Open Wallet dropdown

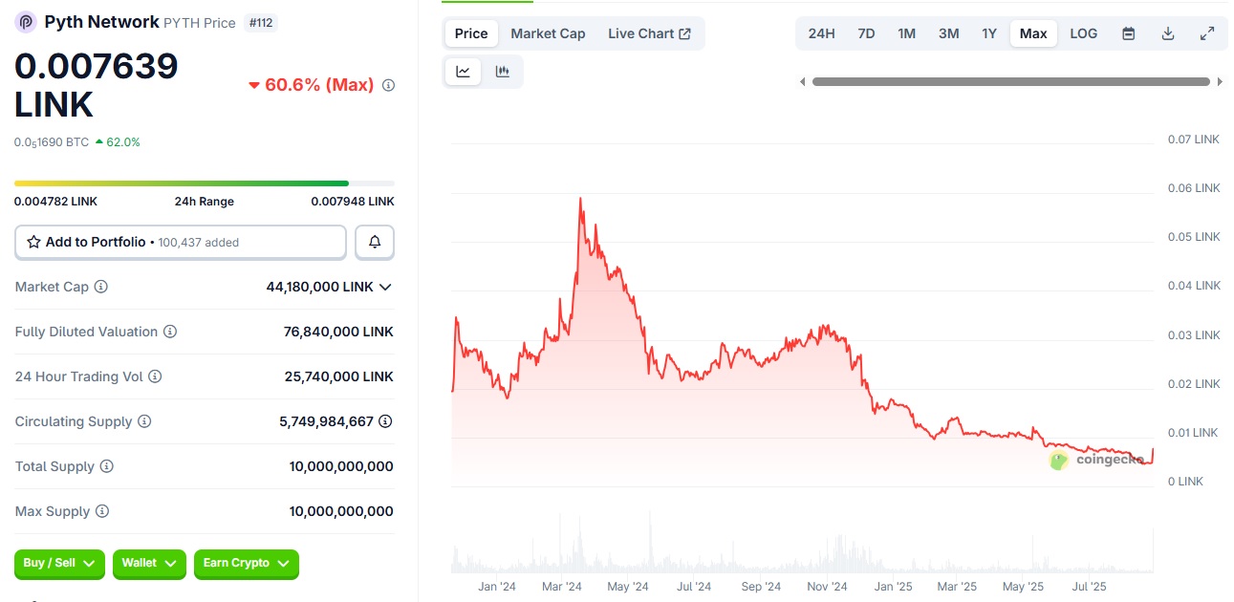click(x=149, y=564)
